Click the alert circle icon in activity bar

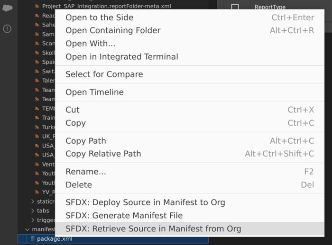click(x=7, y=28)
